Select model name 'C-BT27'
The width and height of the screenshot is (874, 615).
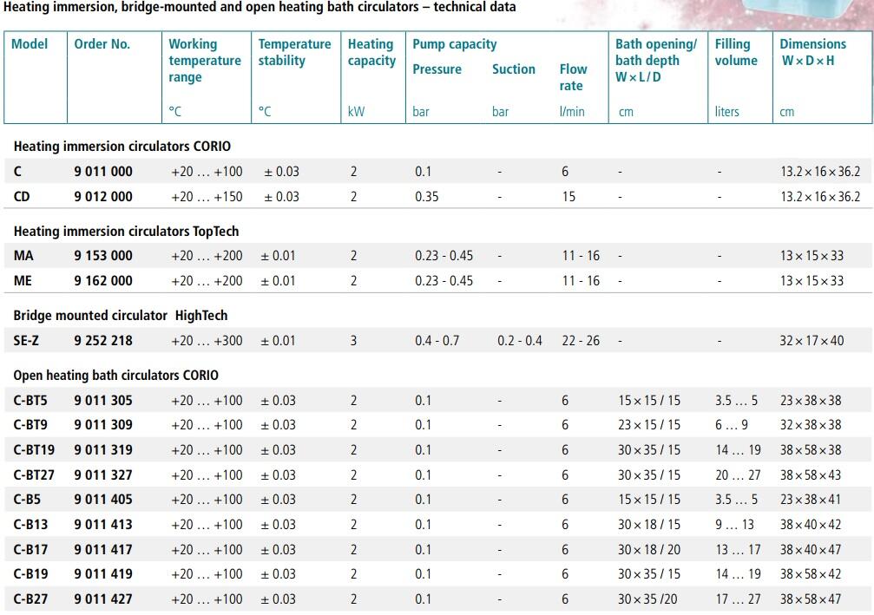tap(34, 475)
